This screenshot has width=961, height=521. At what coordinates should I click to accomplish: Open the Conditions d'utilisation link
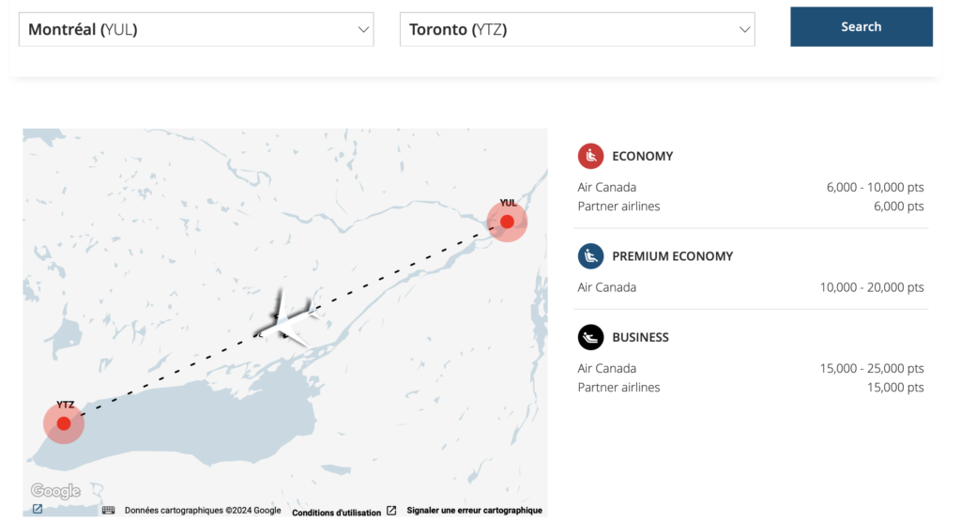pyautogui.click(x=336, y=512)
